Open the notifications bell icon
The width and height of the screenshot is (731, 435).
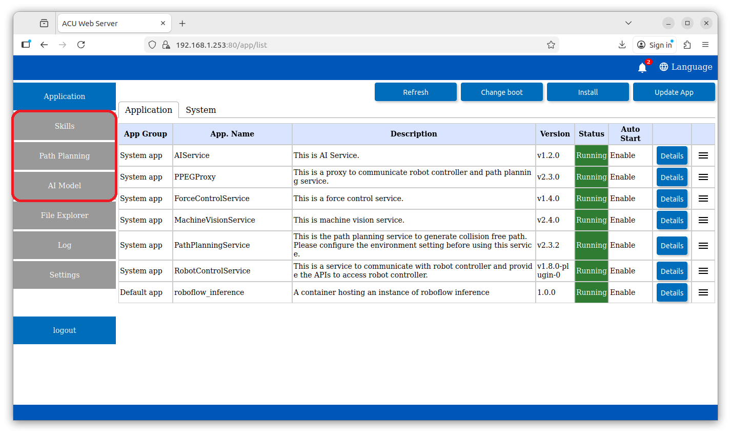[x=642, y=67]
